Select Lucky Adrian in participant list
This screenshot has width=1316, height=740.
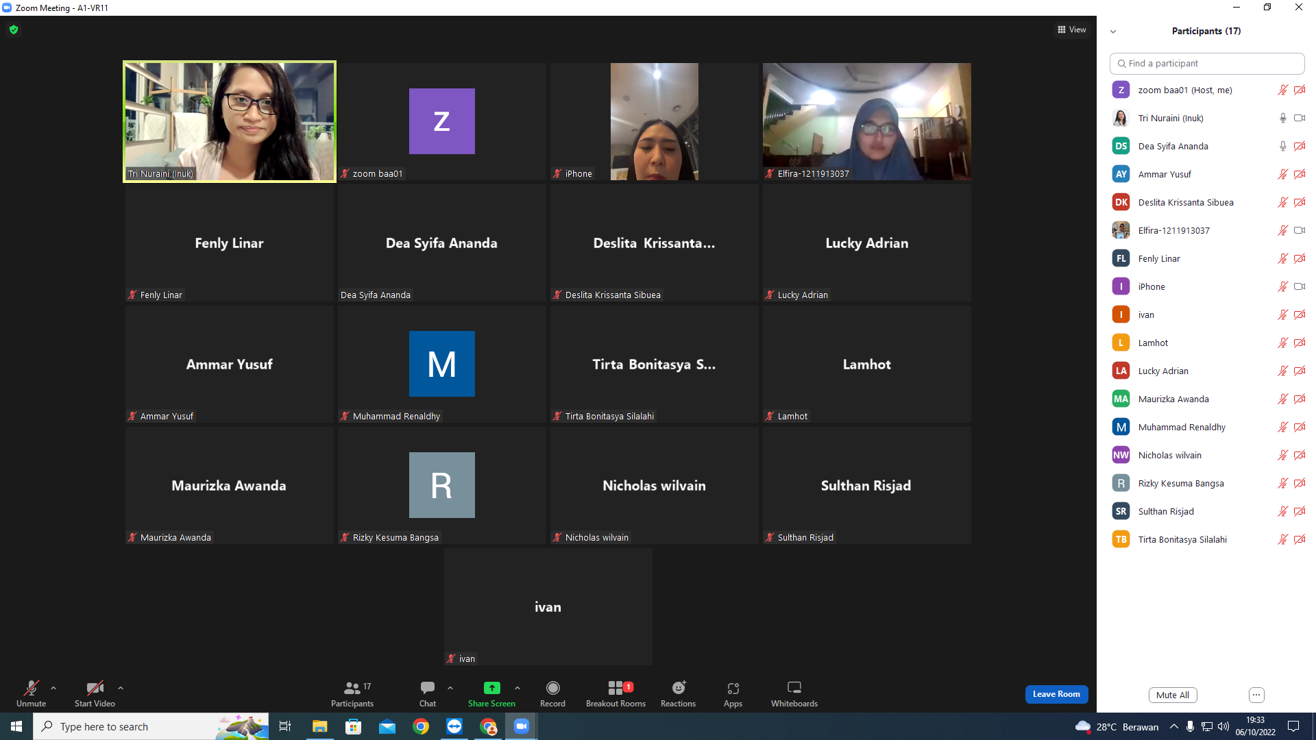[1207, 371]
